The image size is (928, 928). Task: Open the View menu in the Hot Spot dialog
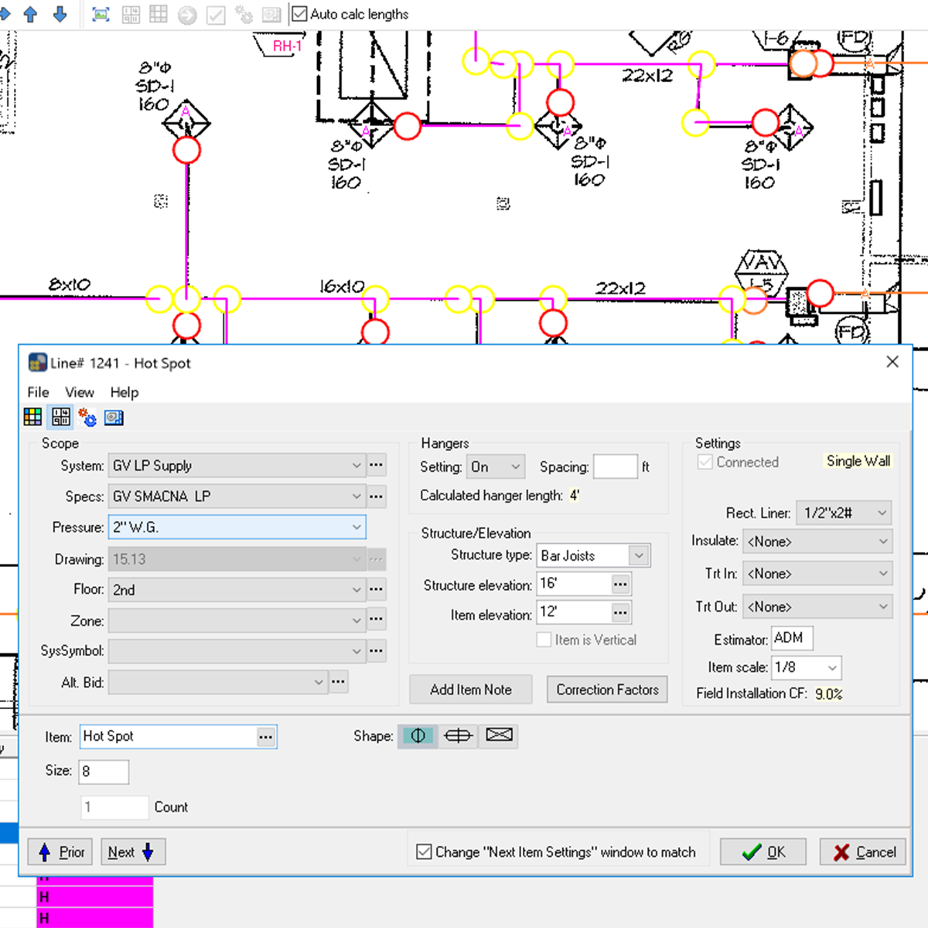pyautogui.click(x=79, y=392)
